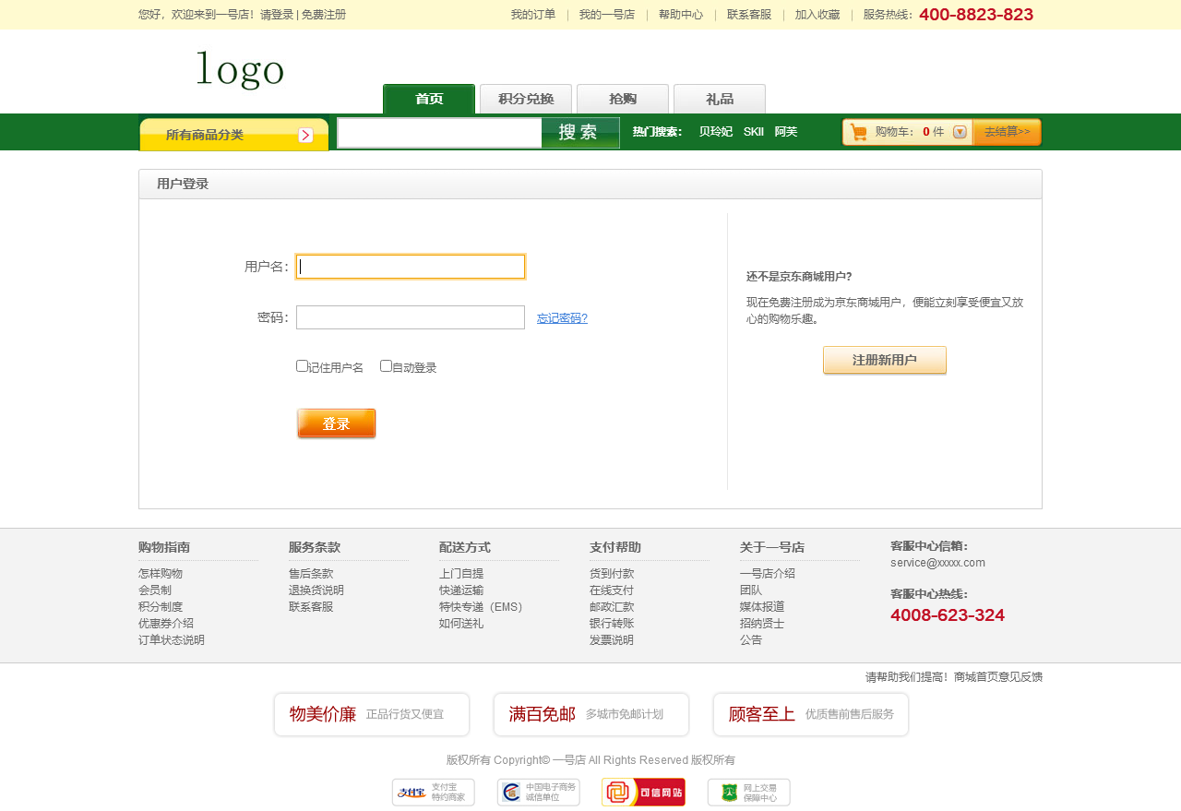Click the 物美价廉 promo badge
The image size is (1181, 811).
[372, 714]
